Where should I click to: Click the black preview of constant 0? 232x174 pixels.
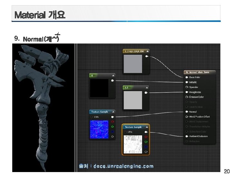(99, 88)
